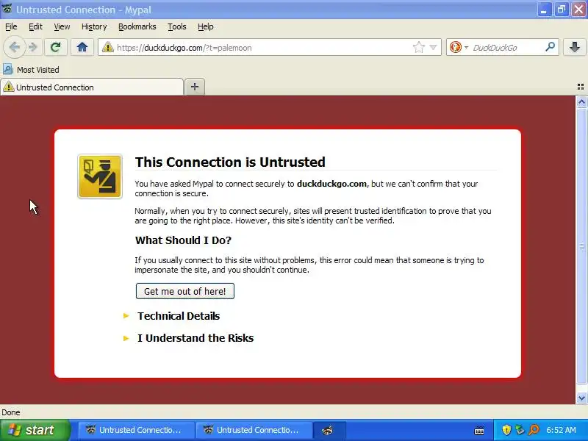Click the search magnifier icon
Screen dimensions: 588x441
click(x=550, y=47)
